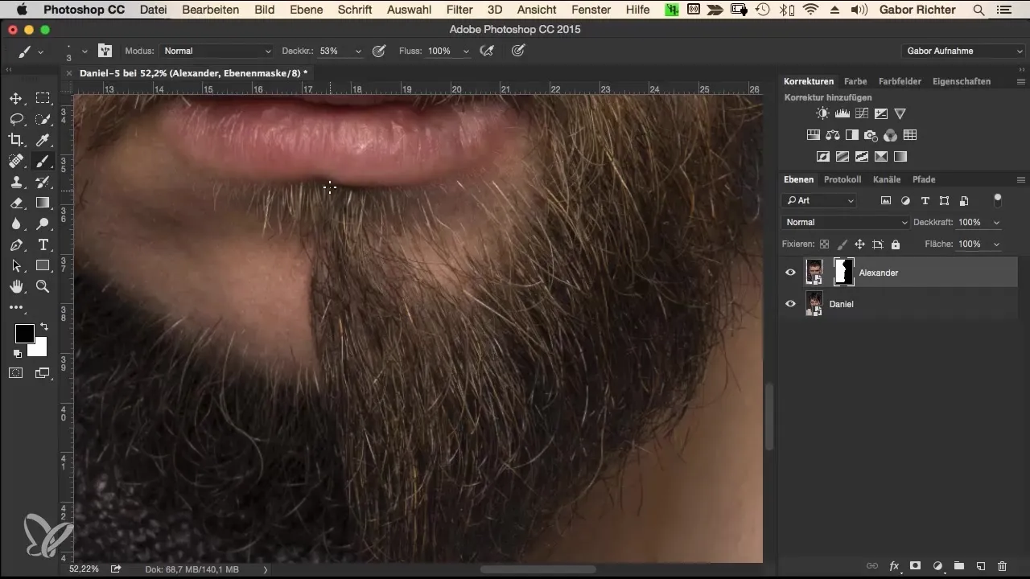This screenshot has height=579, width=1030.
Task: Select the Type tool
Action: [43, 244]
